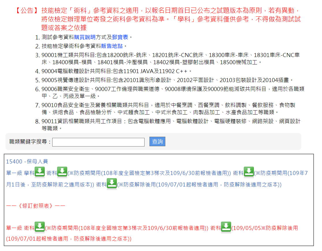Click list item 4 about 90004電腦軟體設計共同科目
Image resolution: width=322 pixels, height=251 pixels.
pos(117,71)
